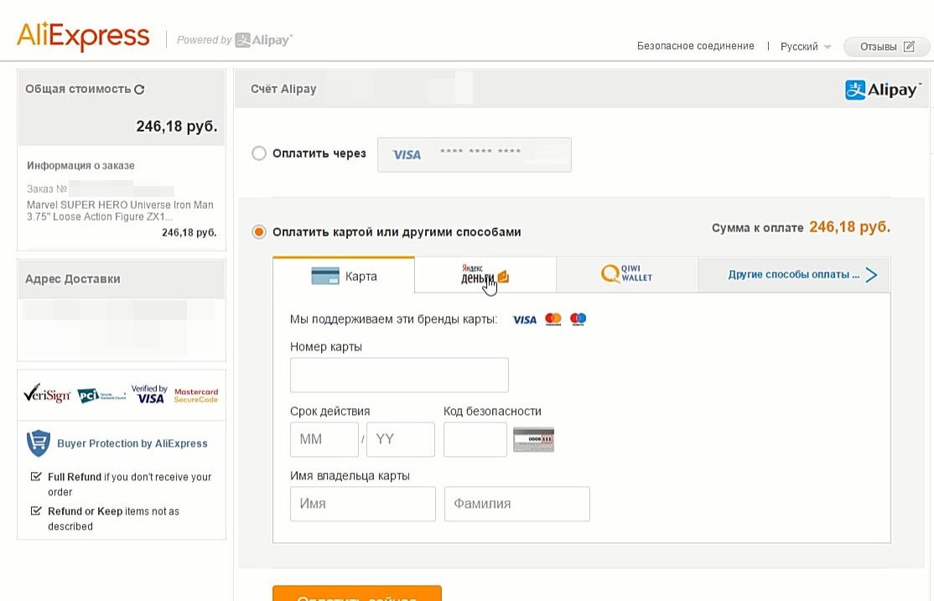Focus the Номер карты input field

(x=399, y=376)
